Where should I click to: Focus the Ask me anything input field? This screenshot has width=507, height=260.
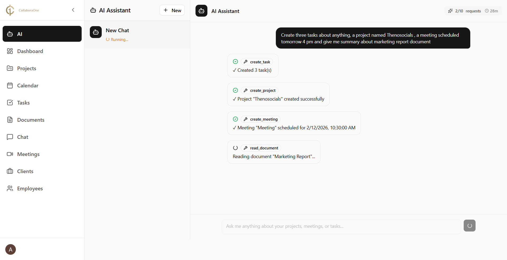tap(341, 226)
